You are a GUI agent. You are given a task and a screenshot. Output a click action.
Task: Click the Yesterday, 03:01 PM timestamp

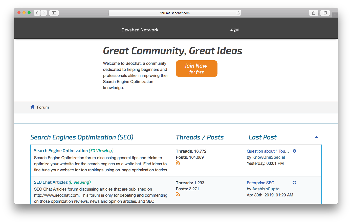click(265, 163)
